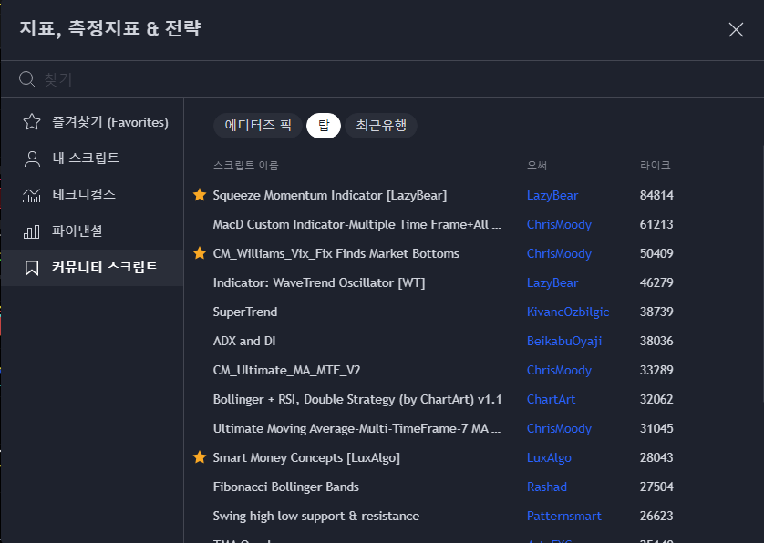Add CM_Ultimate_MA_MTF_V2 script

click(x=286, y=371)
